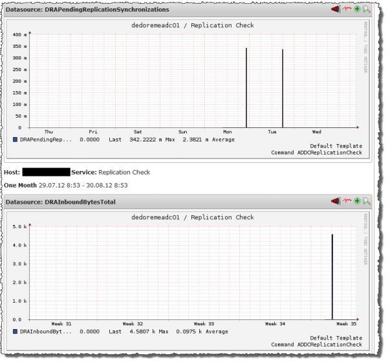
Task: Click the Tuesday spike in the top graph
Action: [x=283, y=88]
